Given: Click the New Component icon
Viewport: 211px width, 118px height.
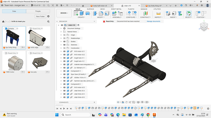Looking at the screenshot, I should pos(114,13).
